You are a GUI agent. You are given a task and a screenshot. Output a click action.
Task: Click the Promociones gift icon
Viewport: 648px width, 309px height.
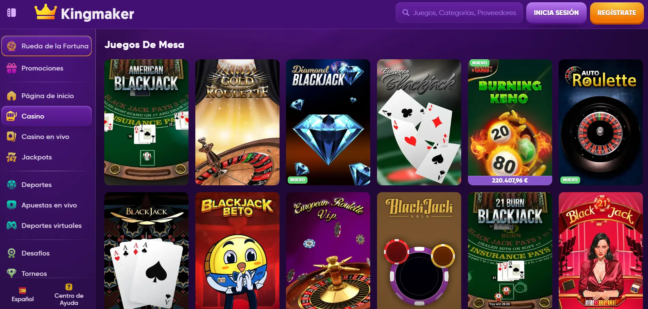12,68
